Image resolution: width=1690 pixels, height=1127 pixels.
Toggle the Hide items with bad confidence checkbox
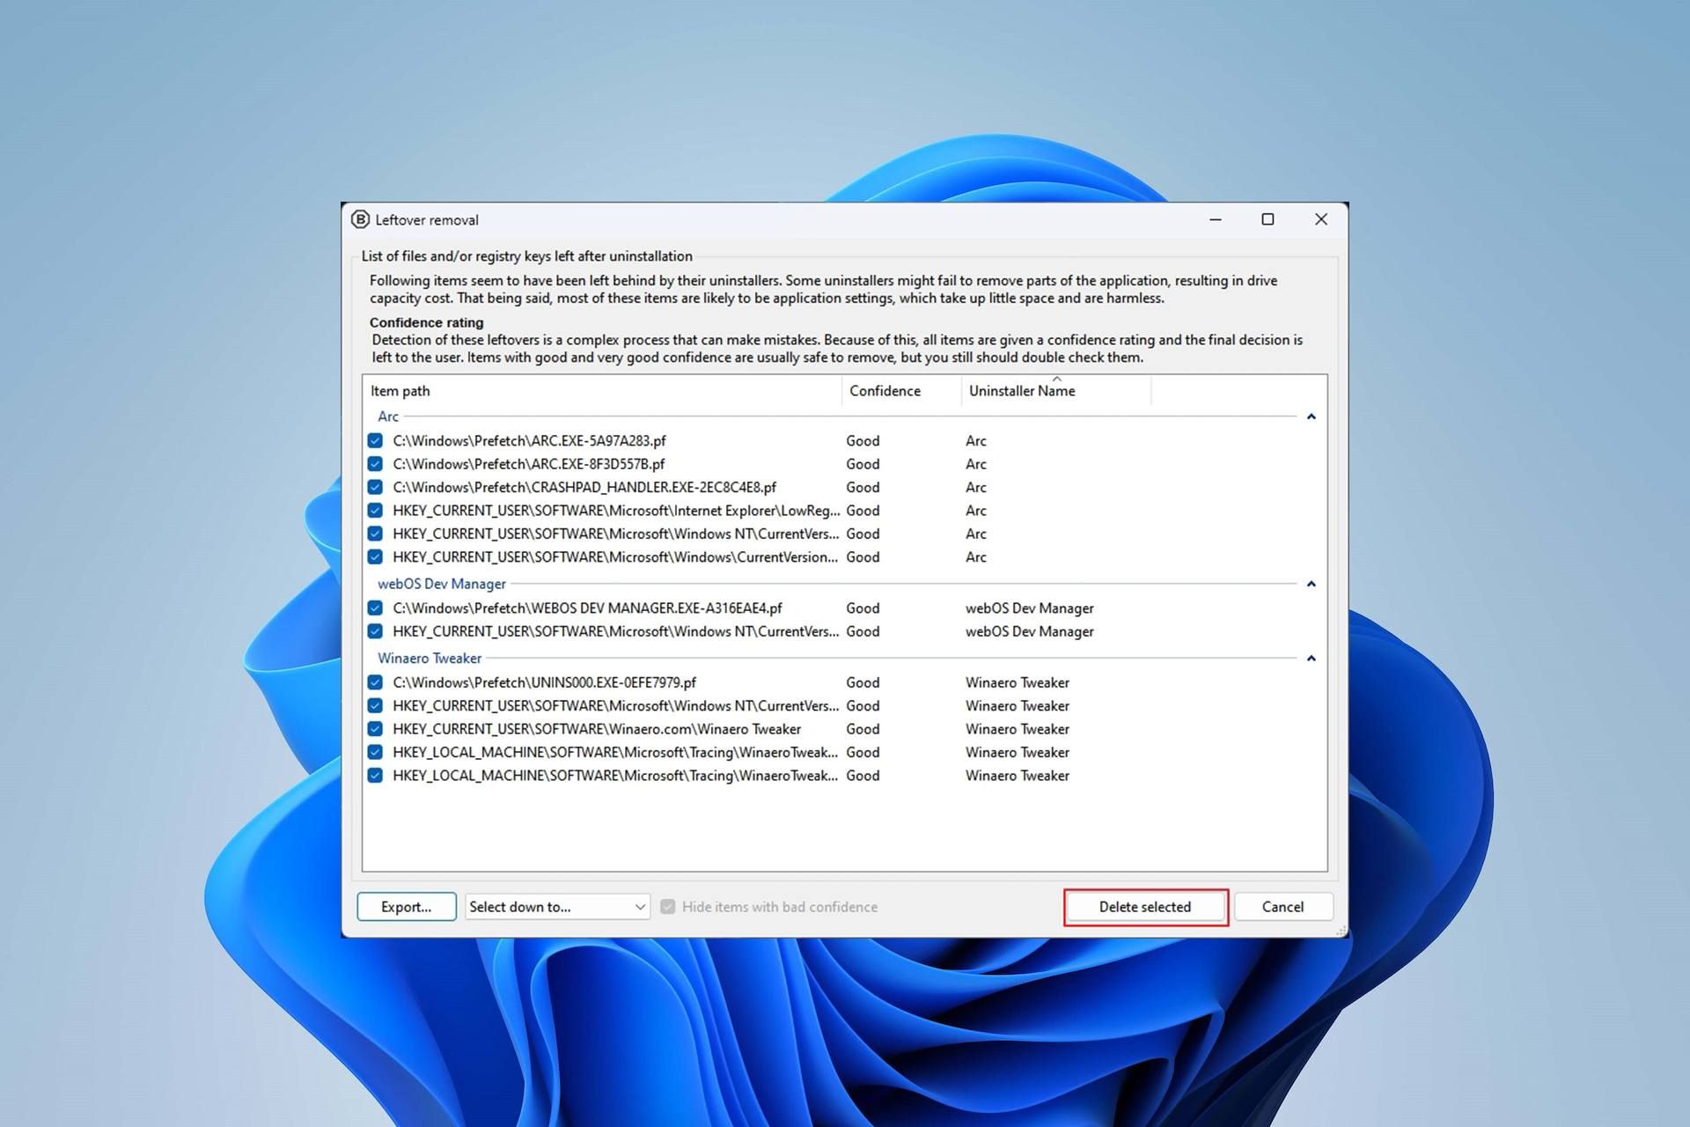point(668,907)
